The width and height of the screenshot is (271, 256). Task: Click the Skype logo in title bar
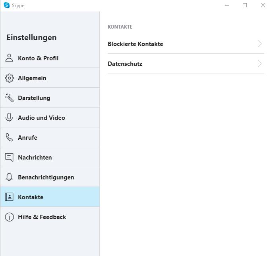tap(7, 5)
